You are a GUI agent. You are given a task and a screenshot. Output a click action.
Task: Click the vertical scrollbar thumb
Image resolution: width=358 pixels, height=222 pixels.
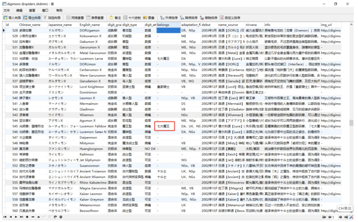(351, 123)
